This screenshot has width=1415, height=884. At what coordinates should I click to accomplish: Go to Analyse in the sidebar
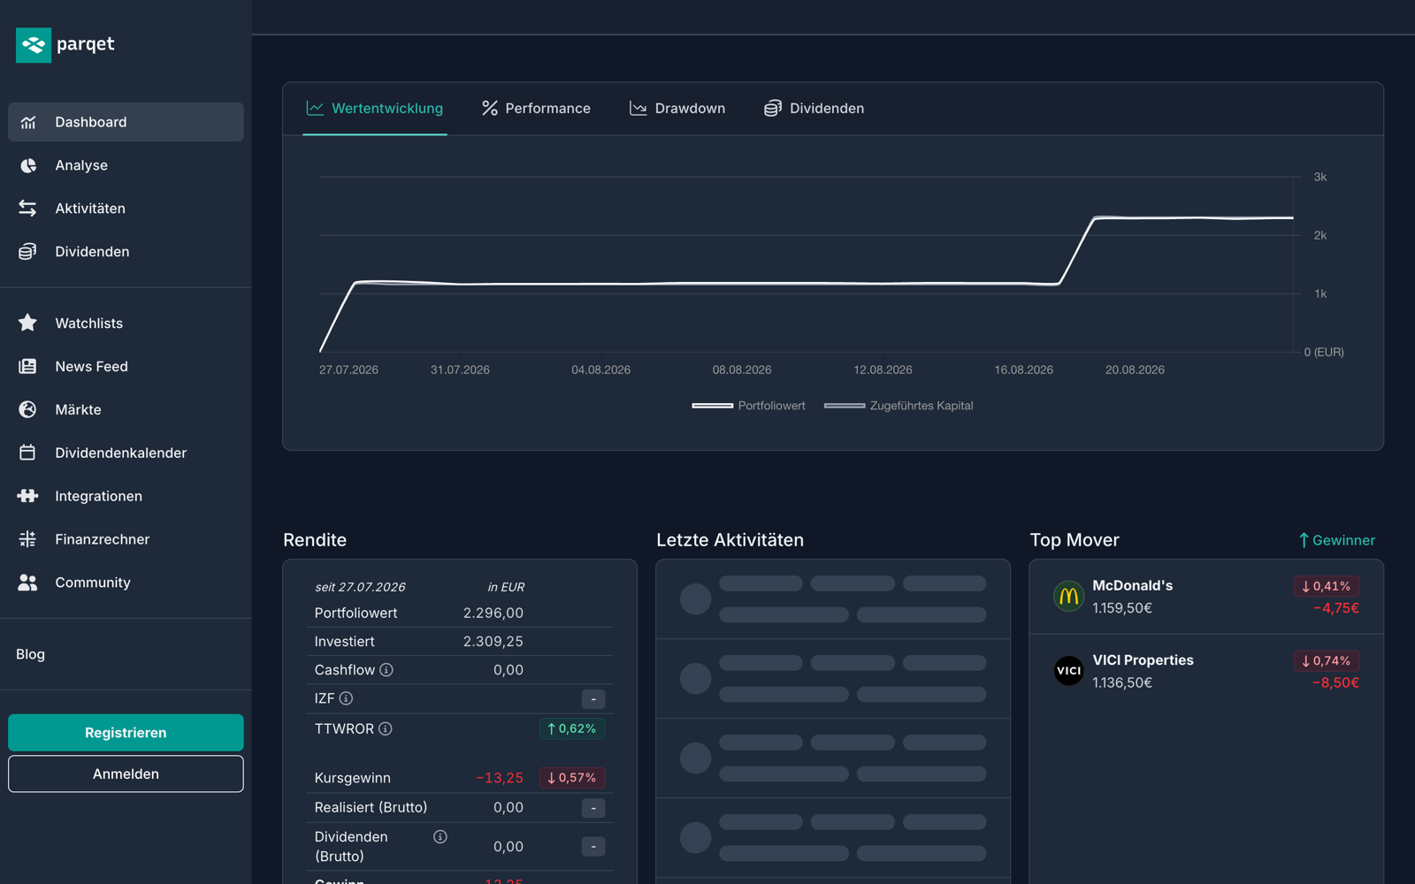(x=126, y=165)
